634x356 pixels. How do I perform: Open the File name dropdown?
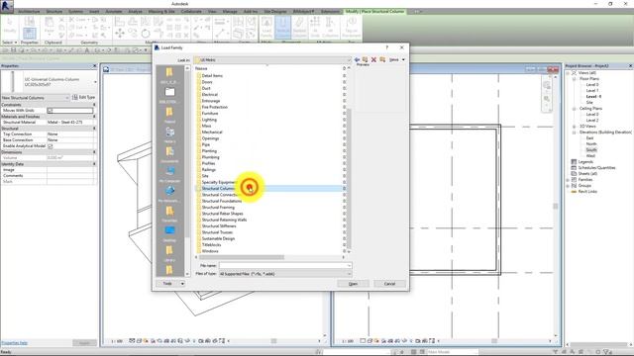[x=349, y=266]
